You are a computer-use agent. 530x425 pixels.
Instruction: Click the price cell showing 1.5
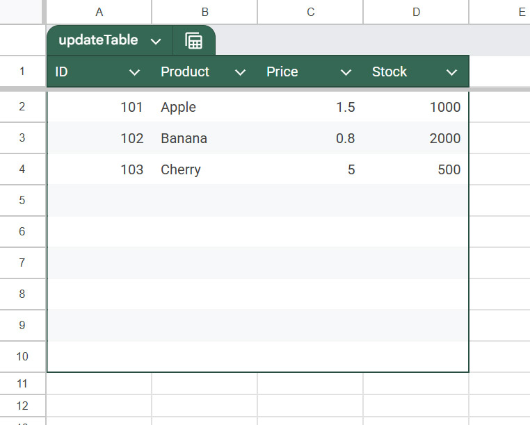[310, 107]
